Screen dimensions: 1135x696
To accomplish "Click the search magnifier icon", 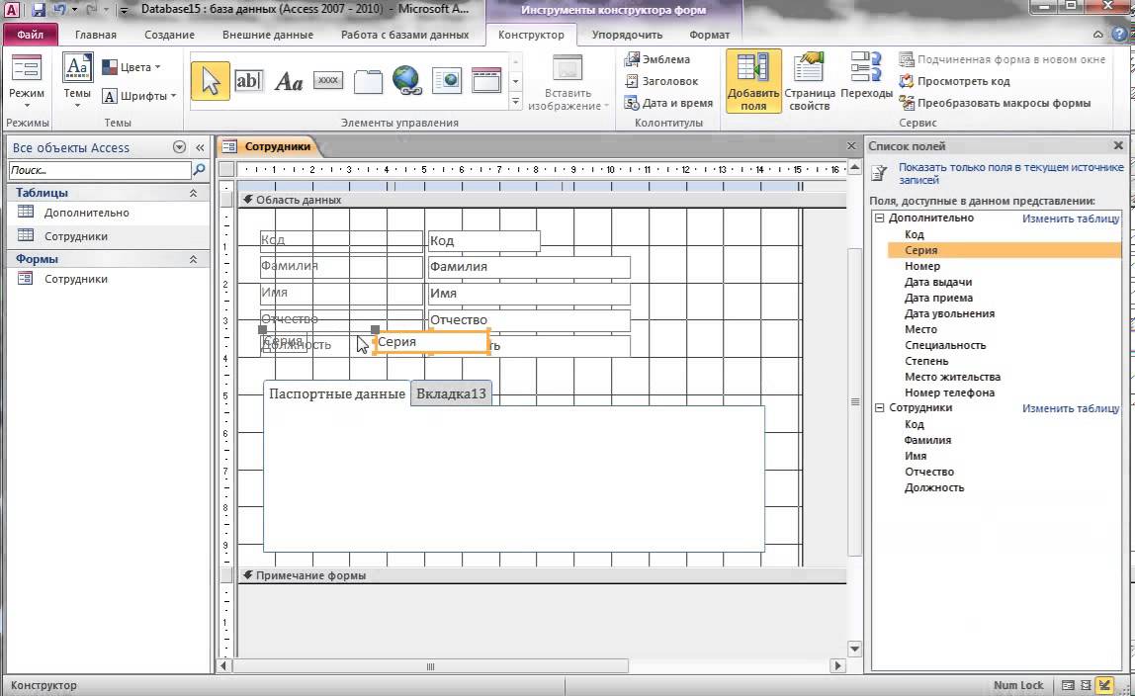I will pyautogui.click(x=199, y=170).
